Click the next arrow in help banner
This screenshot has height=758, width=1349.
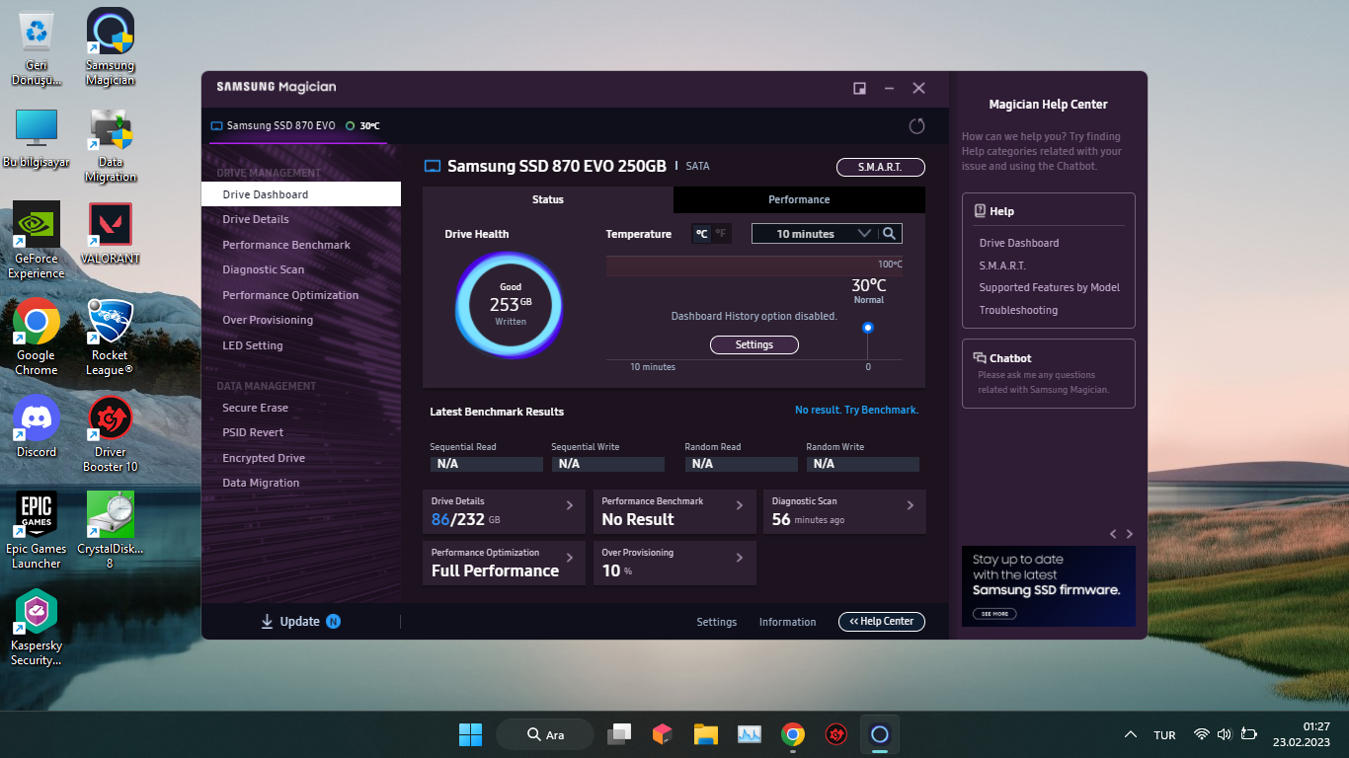click(1130, 534)
